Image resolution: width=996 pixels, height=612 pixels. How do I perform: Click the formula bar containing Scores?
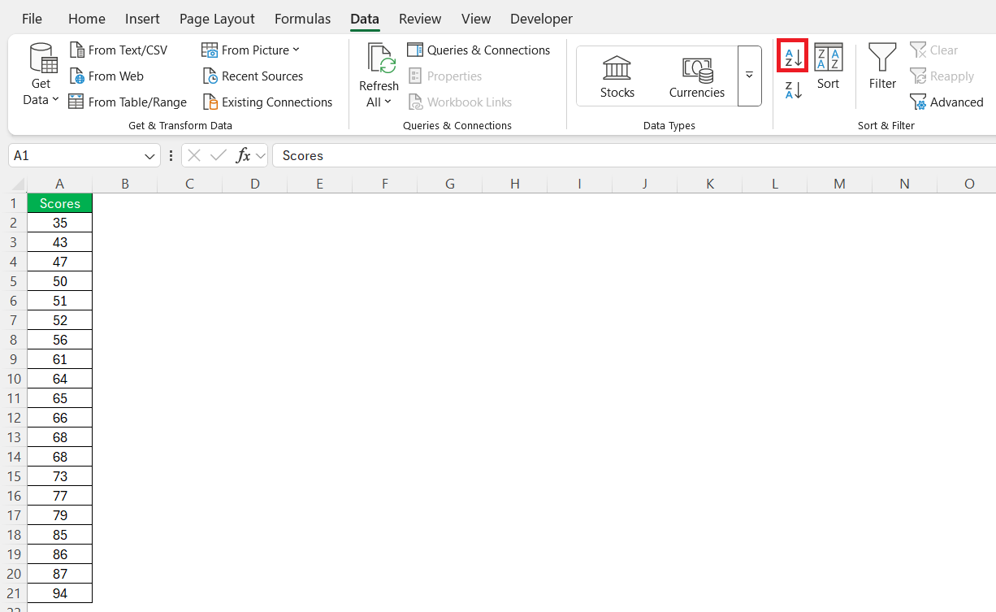634,155
